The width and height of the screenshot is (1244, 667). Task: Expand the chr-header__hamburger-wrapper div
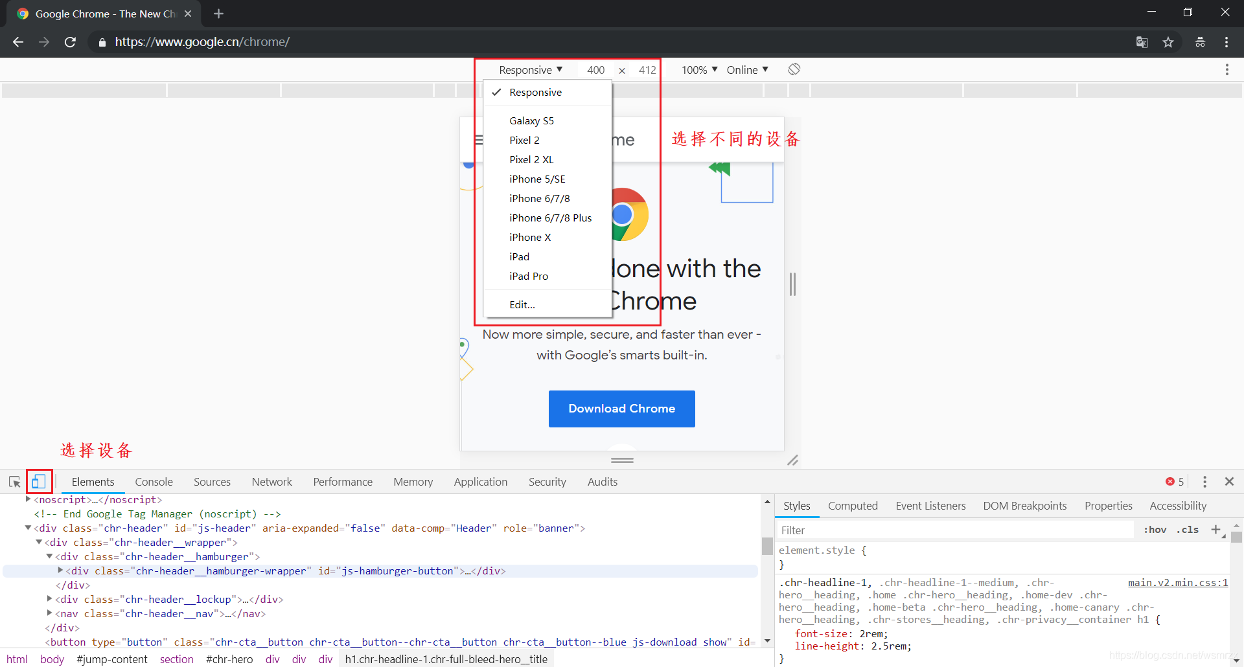pos(60,571)
